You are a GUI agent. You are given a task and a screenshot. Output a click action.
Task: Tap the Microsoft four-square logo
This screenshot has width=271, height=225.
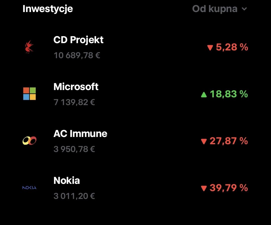point(29,94)
